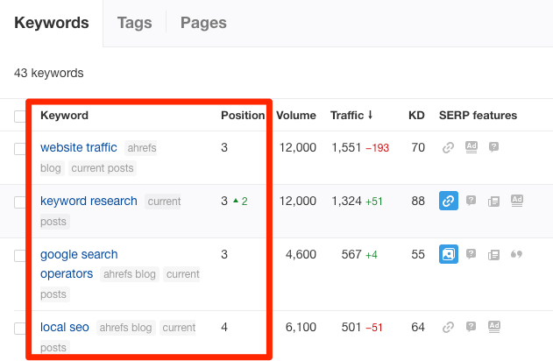The height and width of the screenshot is (361, 553).
Task: Click the 501 traffic value
Action: pyautogui.click(x=351, y=328)
